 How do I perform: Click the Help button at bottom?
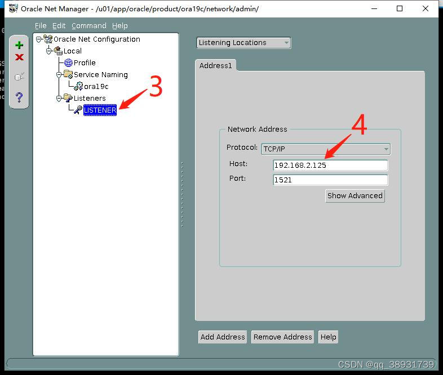tap(328, 337)
